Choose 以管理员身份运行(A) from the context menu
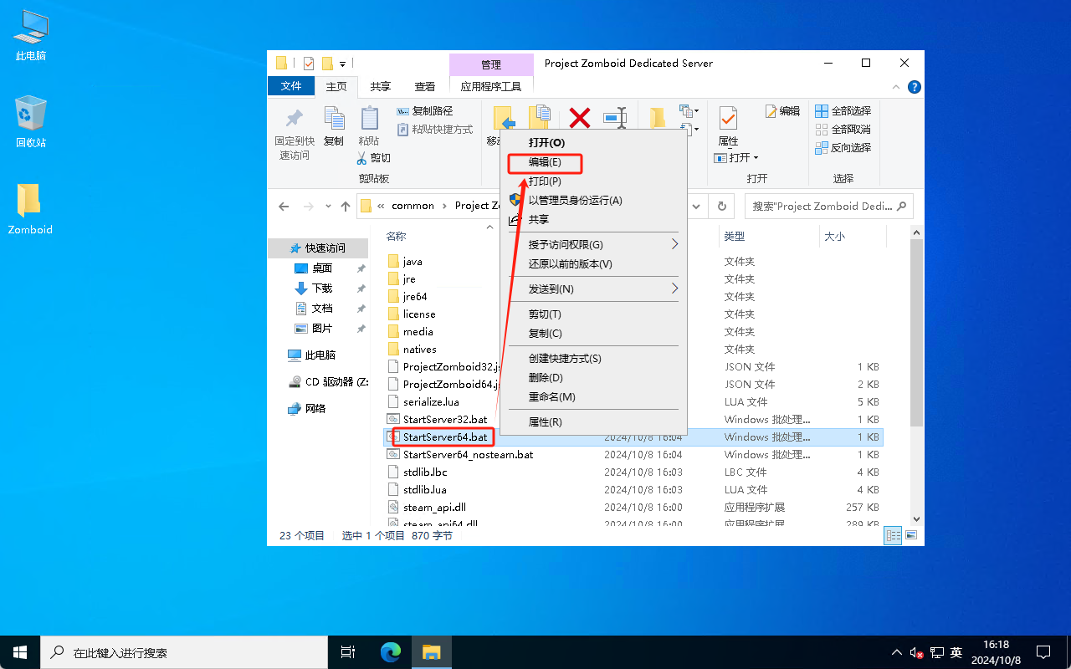This screenshot has width=1071, height=669. (x=593, y=200)
